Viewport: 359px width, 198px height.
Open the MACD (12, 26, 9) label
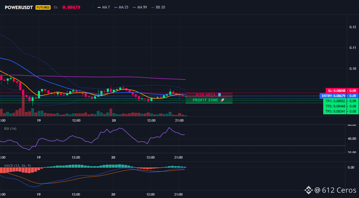(x=17, y=166)
